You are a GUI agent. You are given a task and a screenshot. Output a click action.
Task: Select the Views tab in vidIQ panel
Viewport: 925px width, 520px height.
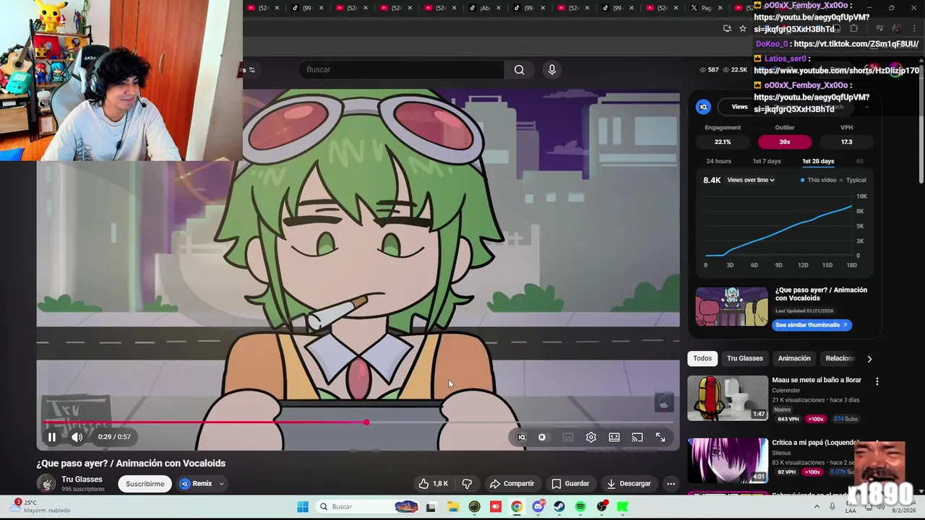[x=739, y=107]
